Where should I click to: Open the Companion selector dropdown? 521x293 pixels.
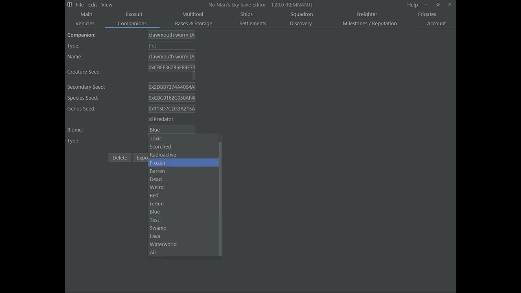coord(171,35)
